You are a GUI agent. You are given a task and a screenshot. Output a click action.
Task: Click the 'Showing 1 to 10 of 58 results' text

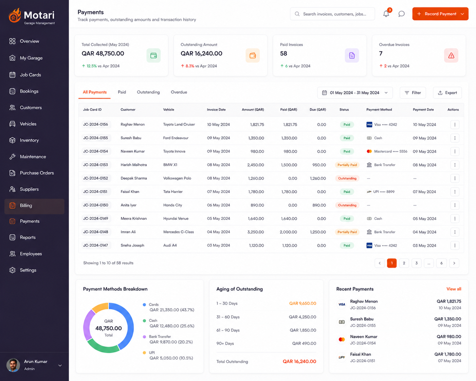click(x=108, y=263)
